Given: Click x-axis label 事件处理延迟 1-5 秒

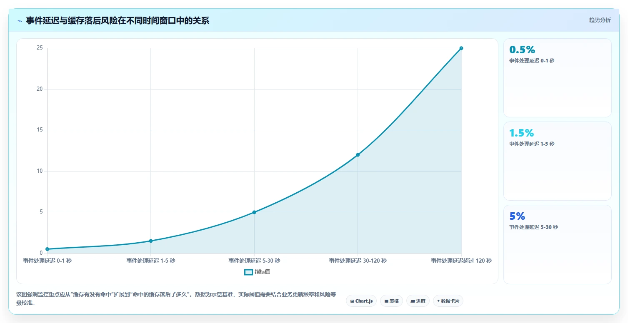Looking at the screenshot, I should (151, 261).
